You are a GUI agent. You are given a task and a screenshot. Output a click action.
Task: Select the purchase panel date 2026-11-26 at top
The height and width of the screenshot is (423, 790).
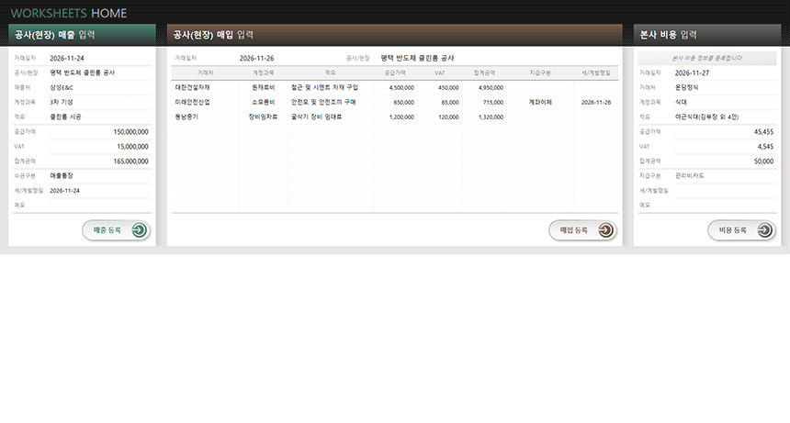tap(257, 59)
